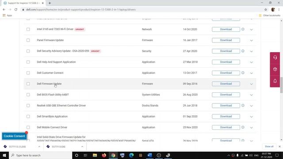This screenshot has height=159, width=283.
Task: Select Dell Security Advisory Update checkbox
Action: pyautogui.click(x=28, y=51)
